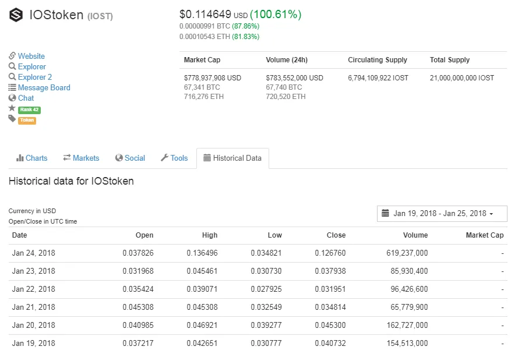The width and height of the screenshot is (518, 357).
Task: Click the chain link icon beside Website
Action: 12,55
